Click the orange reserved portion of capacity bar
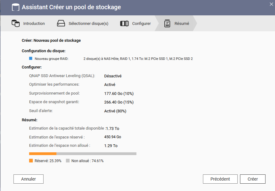The height and width of the screenshot is (191, 275). click(43, 154)
